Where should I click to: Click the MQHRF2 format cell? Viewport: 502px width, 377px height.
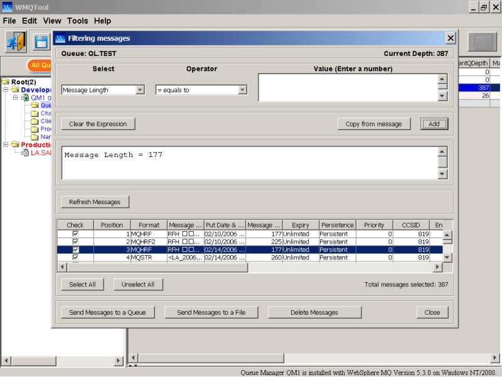(x=149, y=242)
